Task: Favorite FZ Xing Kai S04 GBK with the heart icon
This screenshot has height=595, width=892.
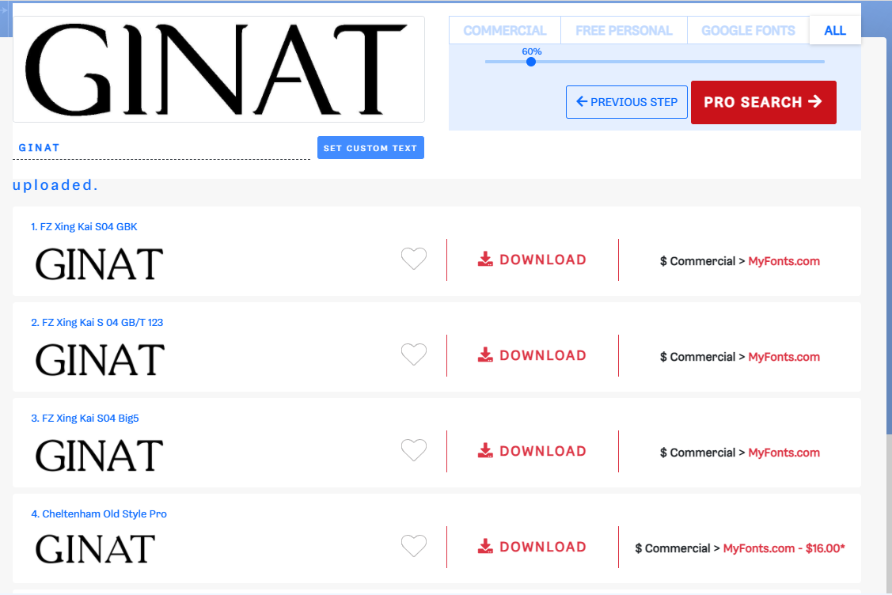Action: [x=414, y=259]
